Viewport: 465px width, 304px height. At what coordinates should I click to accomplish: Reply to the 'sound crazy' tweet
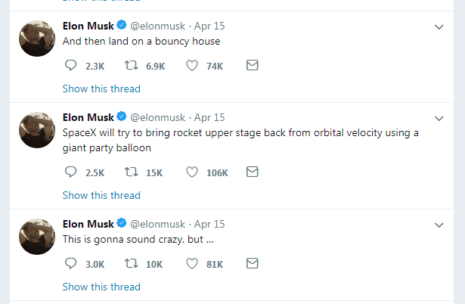(x=70, y=264)
